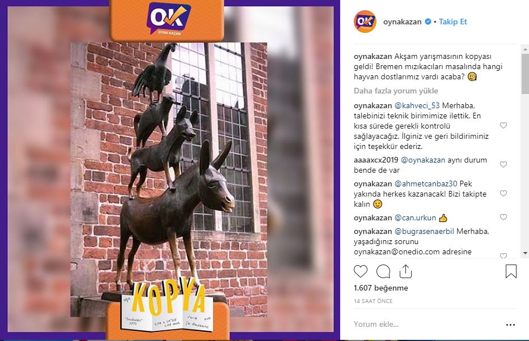Click the scrollbar down arrow in comments

525,253
